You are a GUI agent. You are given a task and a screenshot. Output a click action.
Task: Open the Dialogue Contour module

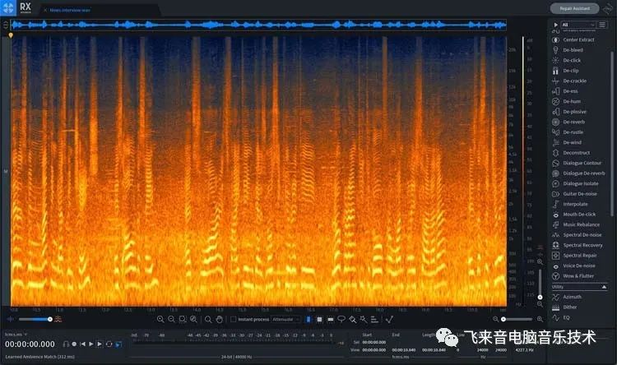click(x=577, y=163)
